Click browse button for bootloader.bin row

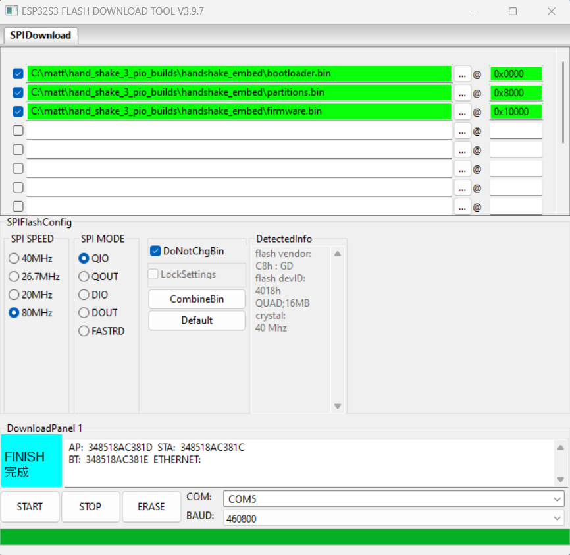[x=462, y=74]
